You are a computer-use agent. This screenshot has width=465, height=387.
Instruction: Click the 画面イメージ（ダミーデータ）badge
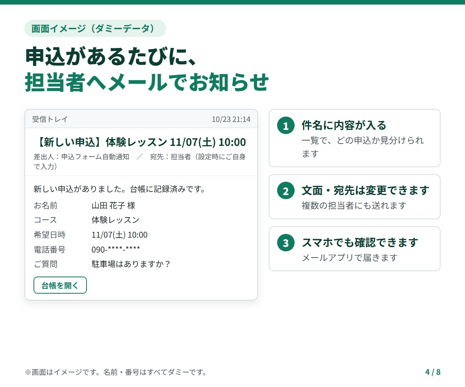coord(95,29)
